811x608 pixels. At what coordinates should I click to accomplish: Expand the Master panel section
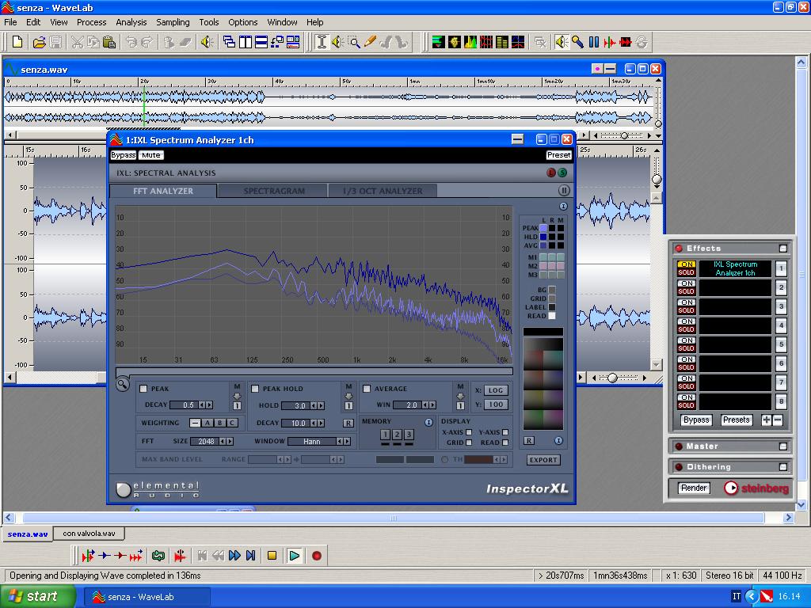pos(783,446)
